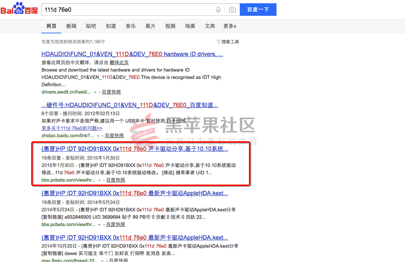Open 声卡驱动分享,基于10.10系统 result title
This screenshot has height=262, width=405.
(x=135, y=149)
